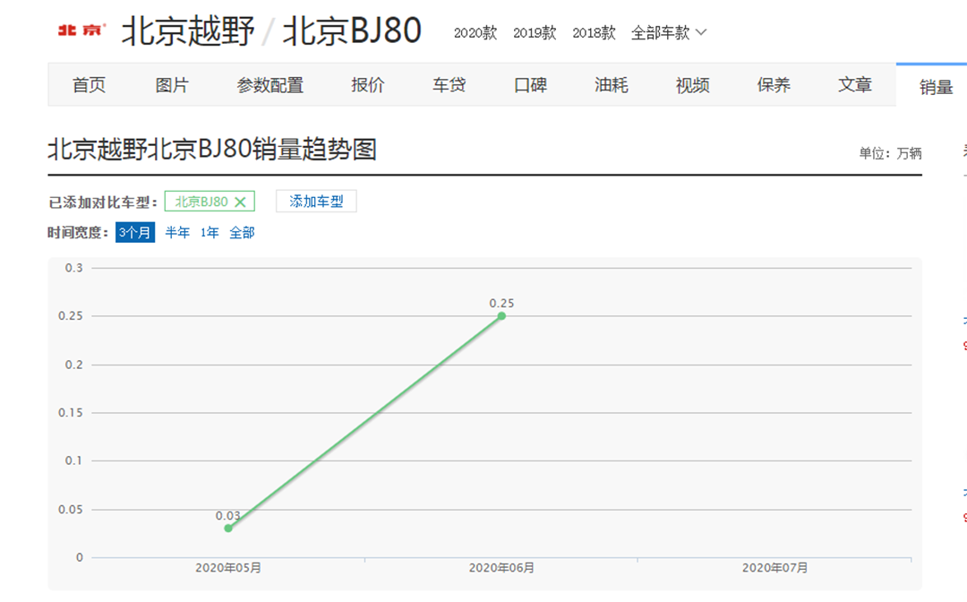Switch to the 口碑 tab

point(530,85)
